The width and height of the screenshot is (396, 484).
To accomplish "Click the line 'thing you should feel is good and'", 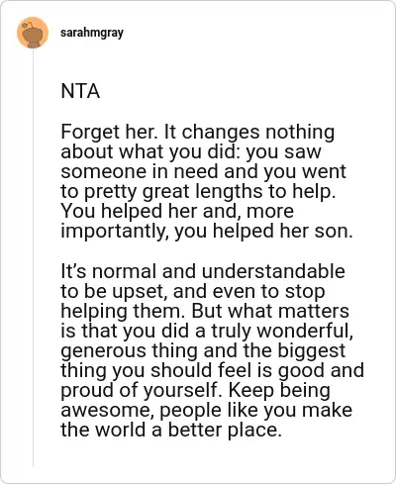I will click(x=213, y=370).
